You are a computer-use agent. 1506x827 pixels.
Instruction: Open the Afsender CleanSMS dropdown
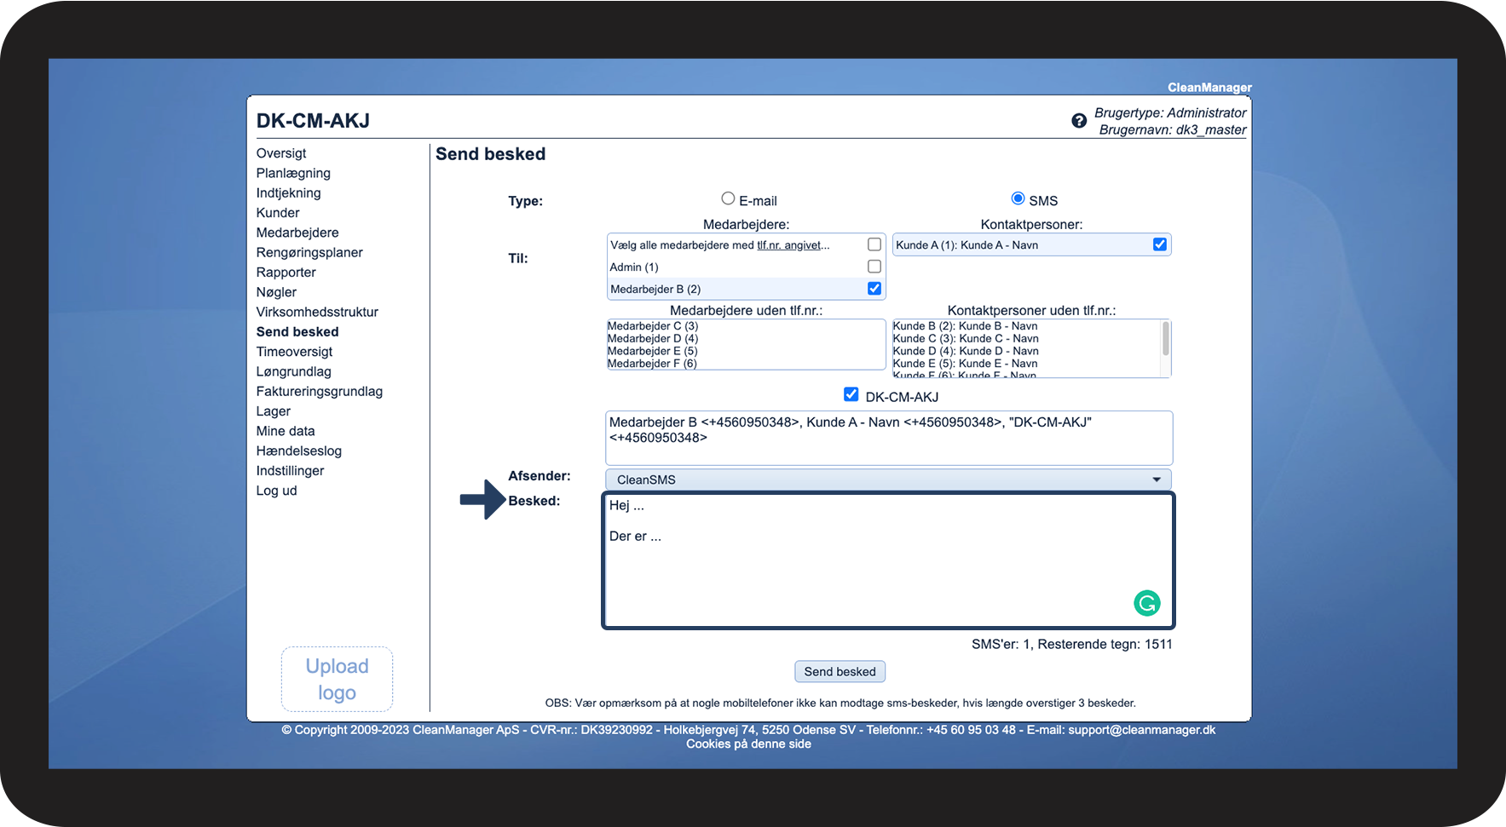(888, 480)
